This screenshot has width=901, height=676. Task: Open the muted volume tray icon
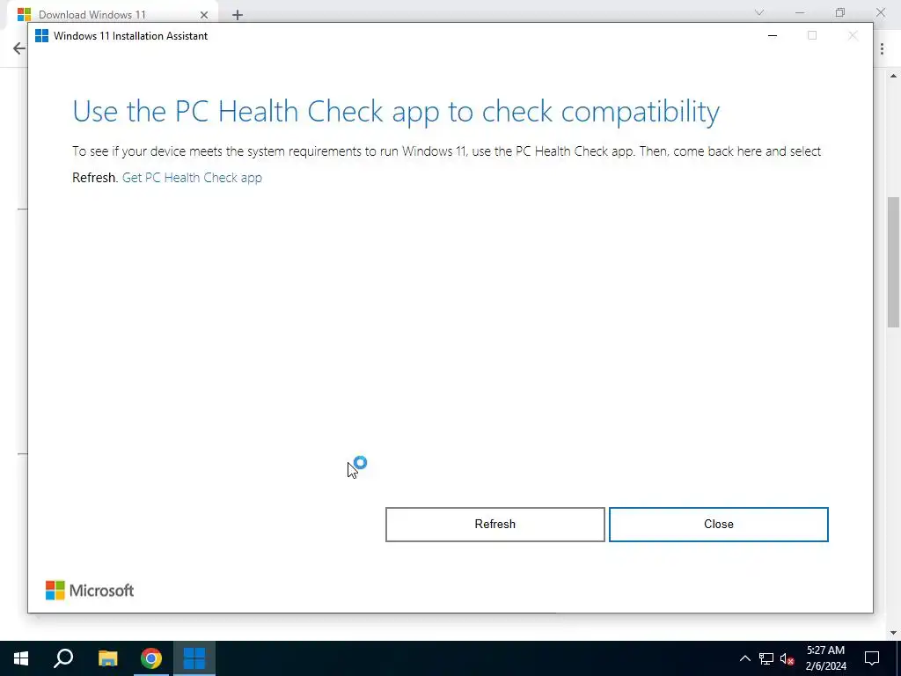[x=787, y=658]
